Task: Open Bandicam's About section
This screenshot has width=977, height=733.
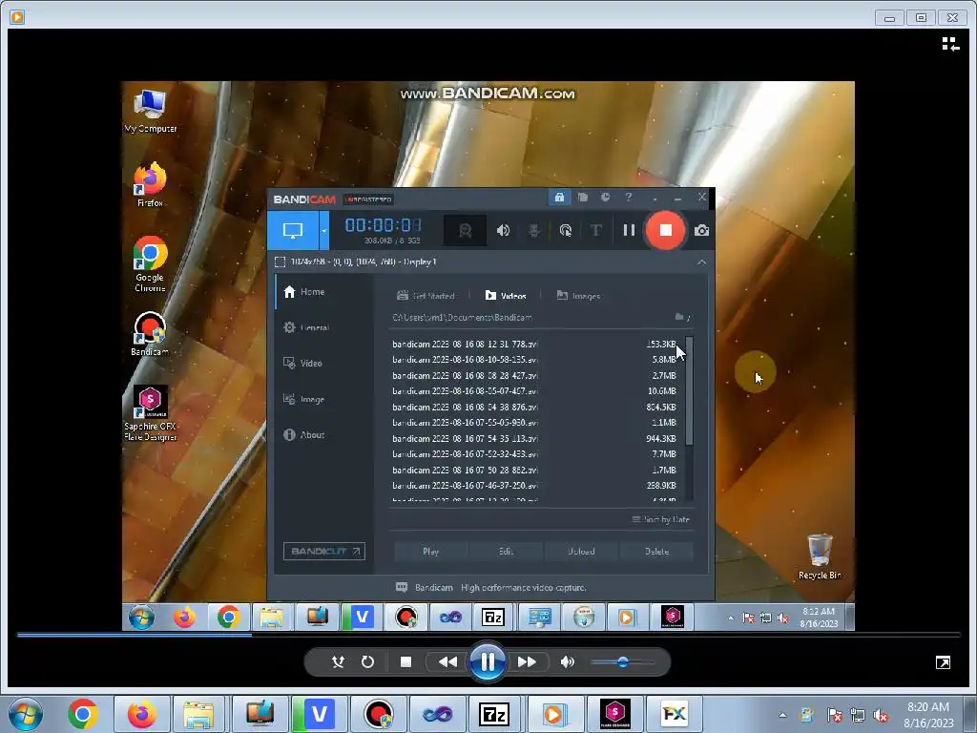Action: click(x=304, y=434)
